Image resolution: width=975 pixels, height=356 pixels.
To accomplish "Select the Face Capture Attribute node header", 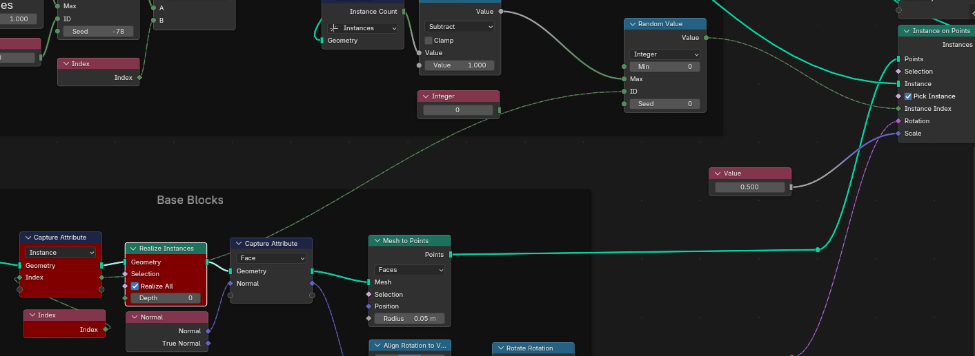I will (271, 244).
